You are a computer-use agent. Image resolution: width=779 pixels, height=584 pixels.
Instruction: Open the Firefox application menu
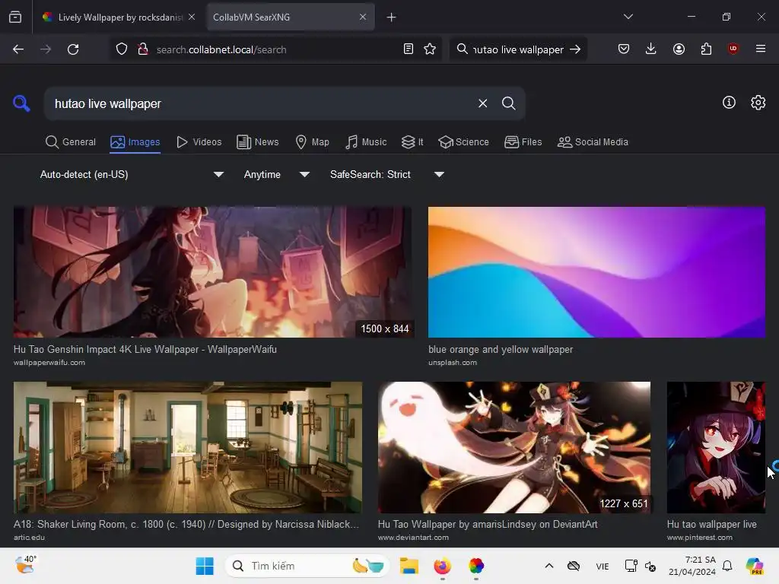[761, 49]
